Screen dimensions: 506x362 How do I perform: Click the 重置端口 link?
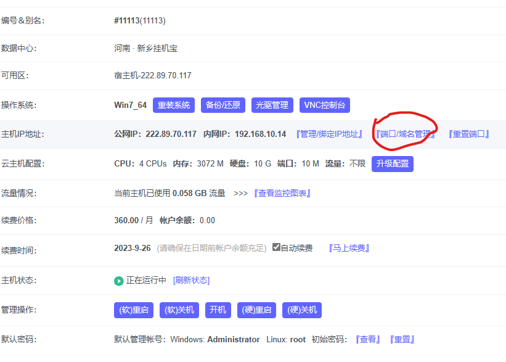[x=469, y=134]
